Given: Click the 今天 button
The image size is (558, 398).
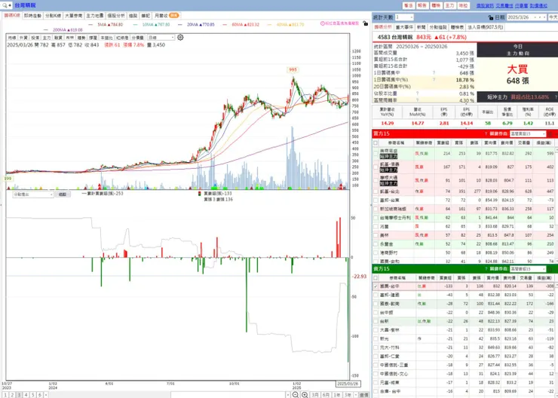Looking at the screenshot, I should [553, 17].
